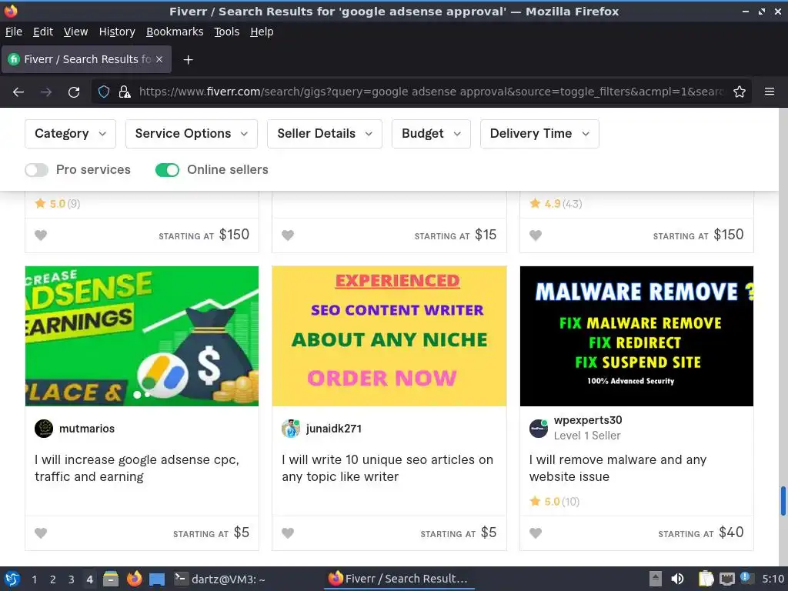The width and height of the screenshot is (788, 591).
Task: Click the SEO Content Writer gig thumbnail
Action: pyautogui.click(x=389, y=336)
